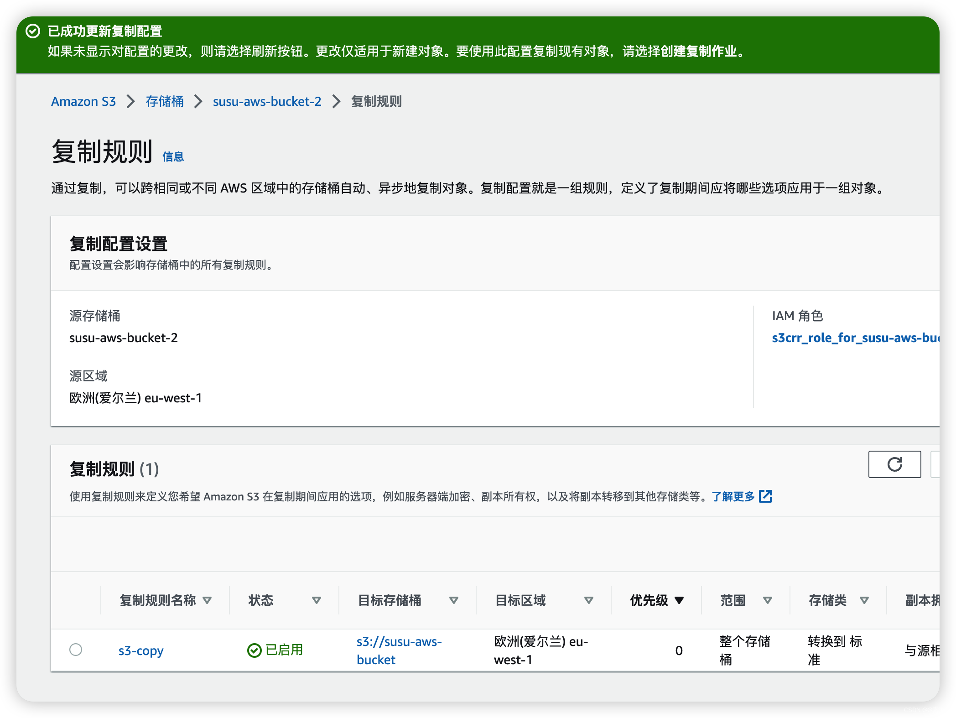
Task: Click the 已启用 status text
Action: (285, 650)
